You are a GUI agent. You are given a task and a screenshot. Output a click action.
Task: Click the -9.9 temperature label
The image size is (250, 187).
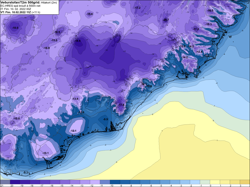[105, 119]
